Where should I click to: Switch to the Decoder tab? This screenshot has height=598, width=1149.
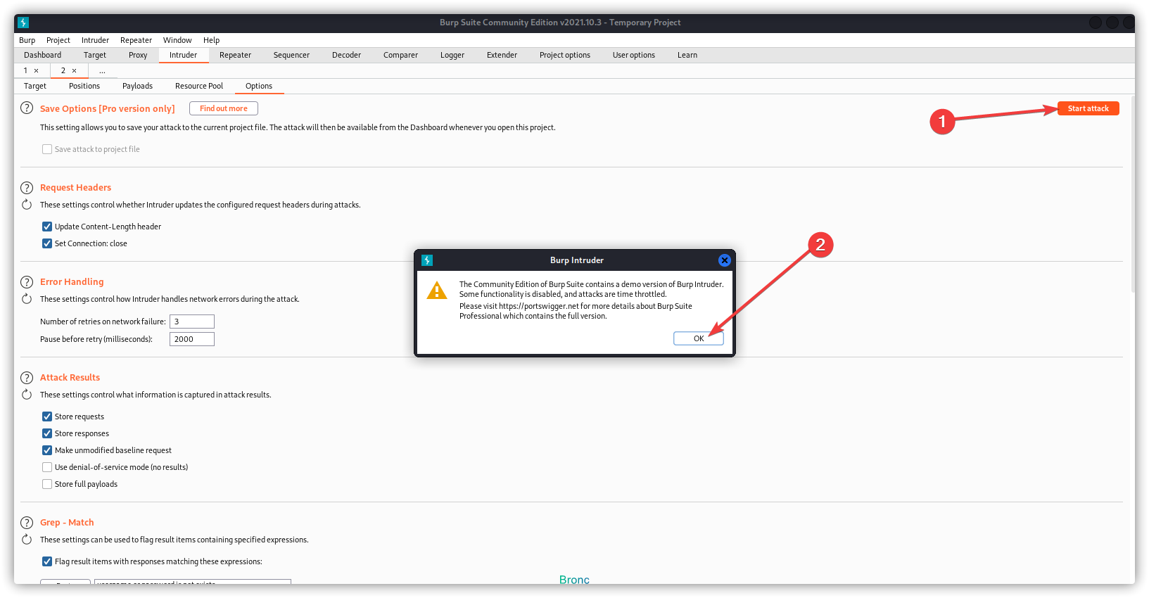[346, 55]
